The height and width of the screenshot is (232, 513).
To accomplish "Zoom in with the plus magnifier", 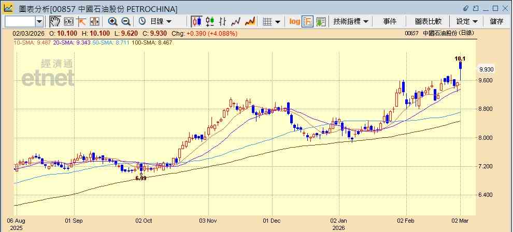I will (x=113, y=22).
